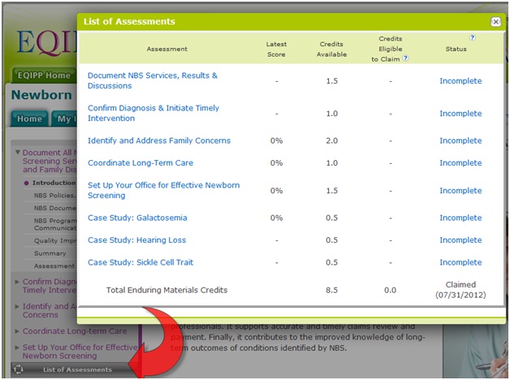Click the circular icon beside List of Assessments
The image size is (510, 380).
[x=19, y=369]
